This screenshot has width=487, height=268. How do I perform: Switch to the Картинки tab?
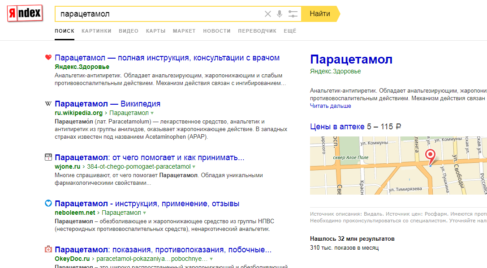(x=96, y=31)
